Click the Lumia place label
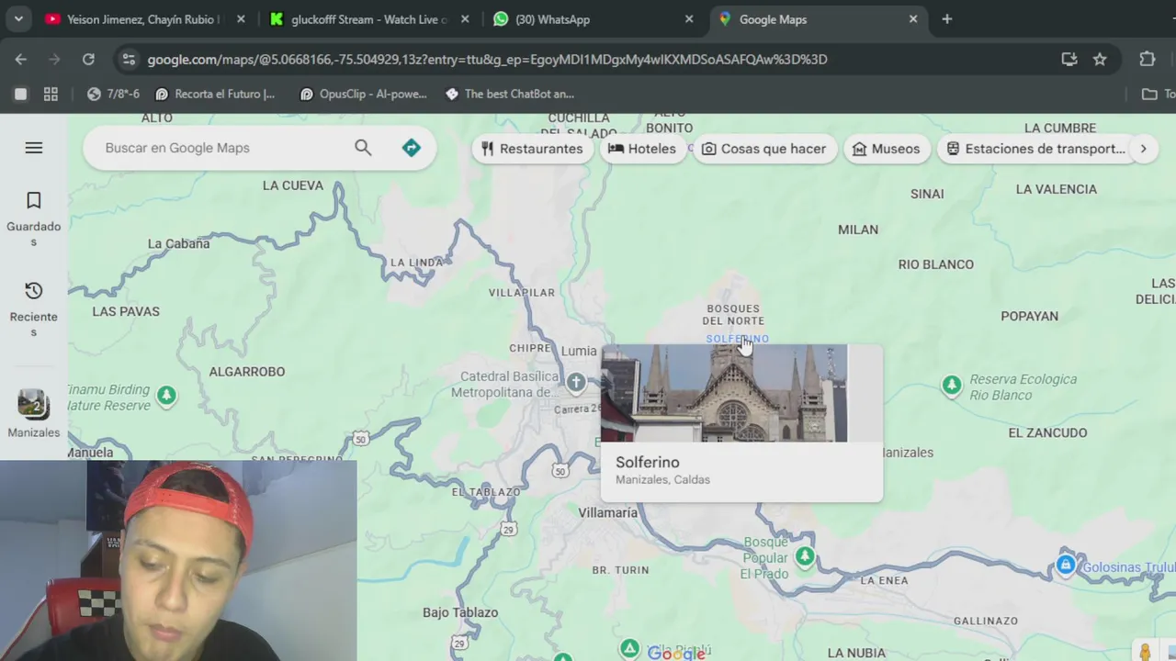1176x661 pixels. (579, 351)
